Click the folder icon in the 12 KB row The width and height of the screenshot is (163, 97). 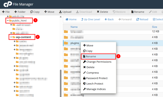66,32
